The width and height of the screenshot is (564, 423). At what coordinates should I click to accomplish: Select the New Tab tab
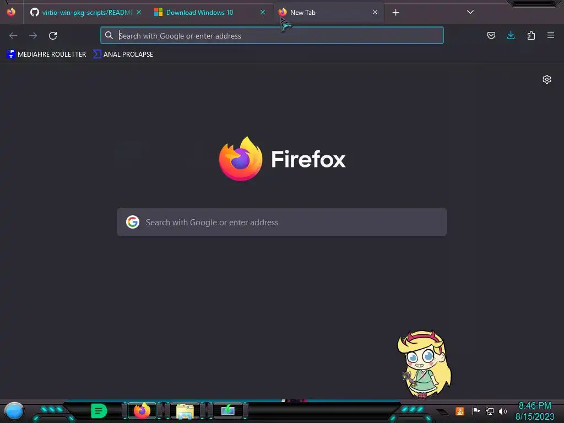pyautogui.click(x=329, y=13)
